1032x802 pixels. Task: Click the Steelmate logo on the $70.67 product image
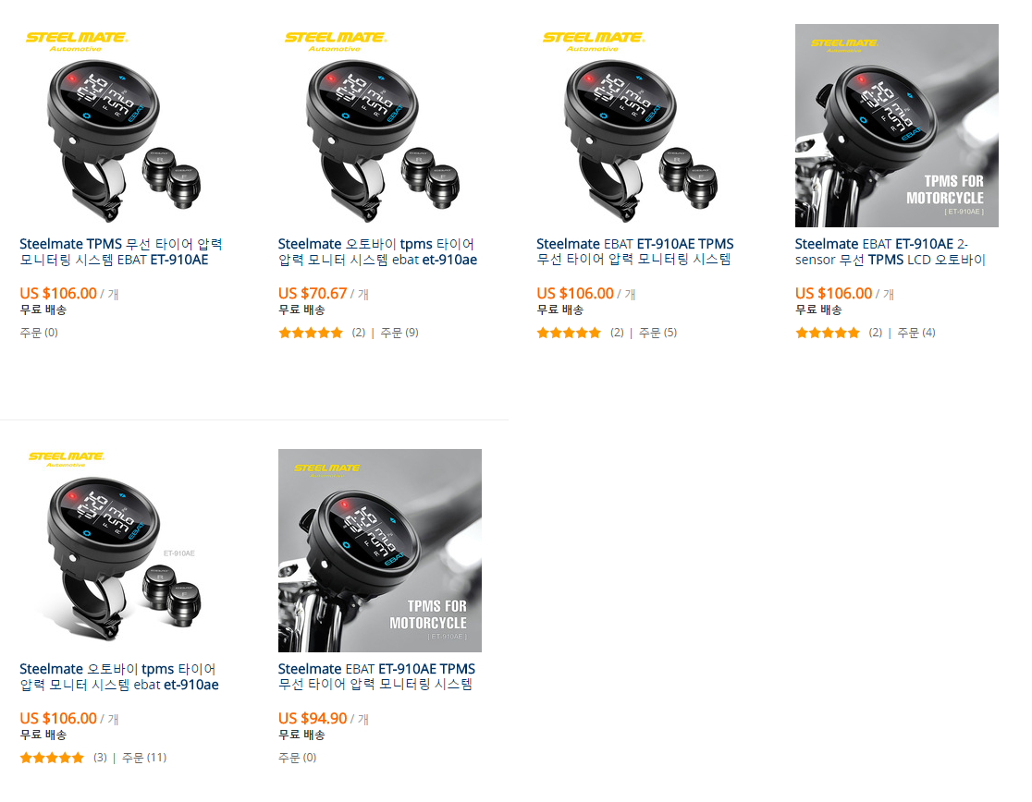point(335,40)
